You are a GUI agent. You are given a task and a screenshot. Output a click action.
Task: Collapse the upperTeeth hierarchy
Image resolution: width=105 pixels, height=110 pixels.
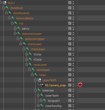click(x=35, y=80)
